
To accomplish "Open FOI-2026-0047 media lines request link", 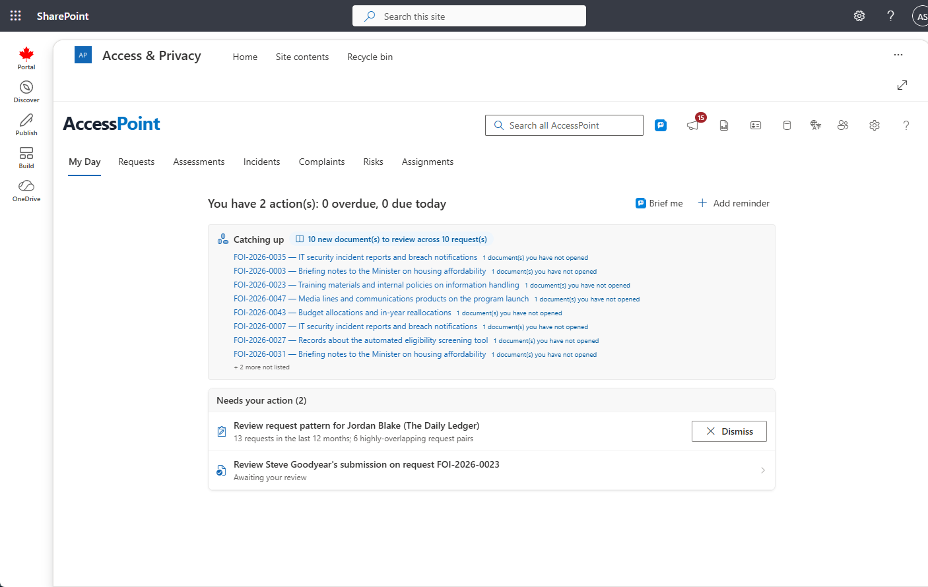I will point(381,299).
